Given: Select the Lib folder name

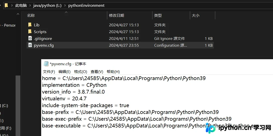Looking at the screenshot, I should [37, 25].
